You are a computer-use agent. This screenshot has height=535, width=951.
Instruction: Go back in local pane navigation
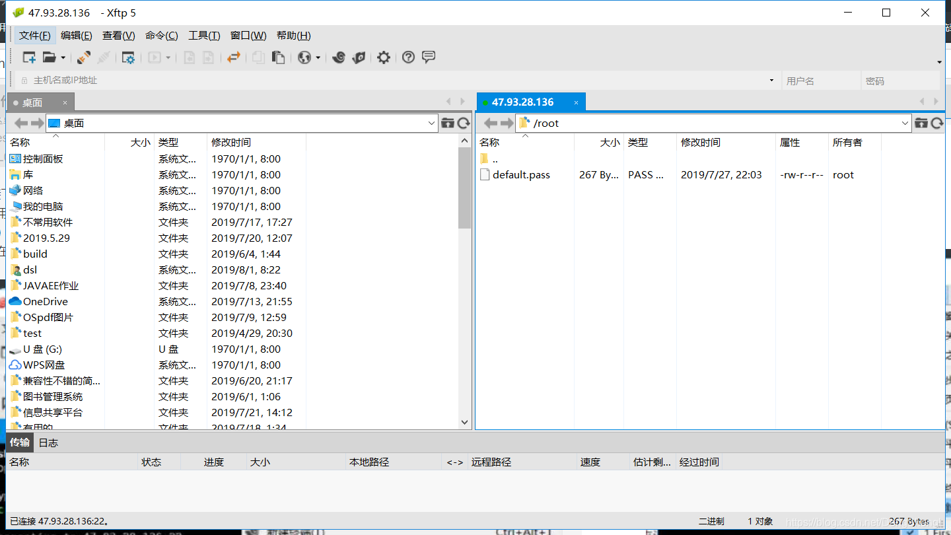pos(21,123)
